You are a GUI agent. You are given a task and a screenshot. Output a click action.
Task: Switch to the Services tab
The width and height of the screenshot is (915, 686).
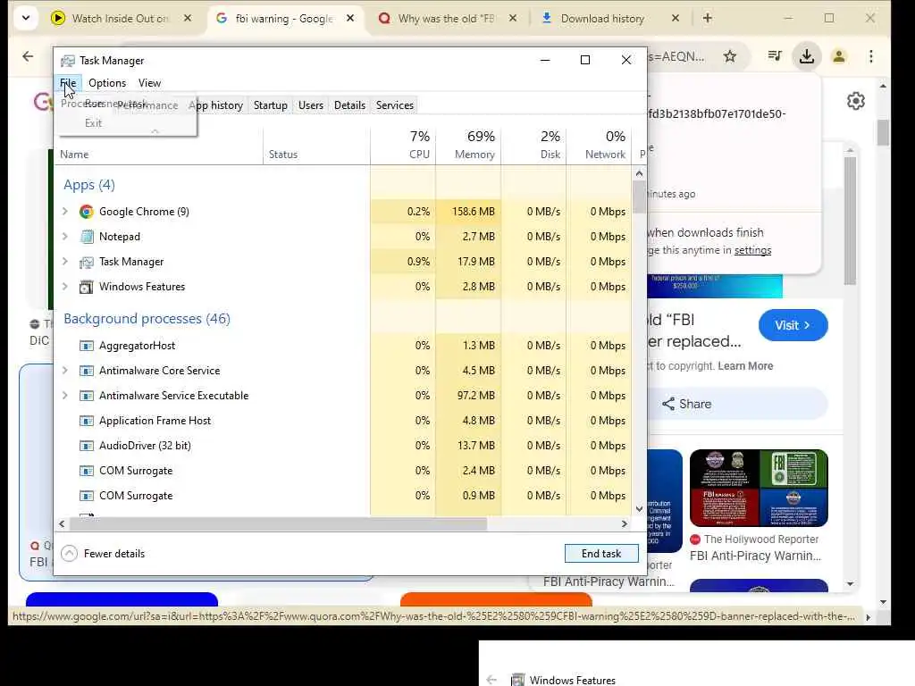point(394,105)
